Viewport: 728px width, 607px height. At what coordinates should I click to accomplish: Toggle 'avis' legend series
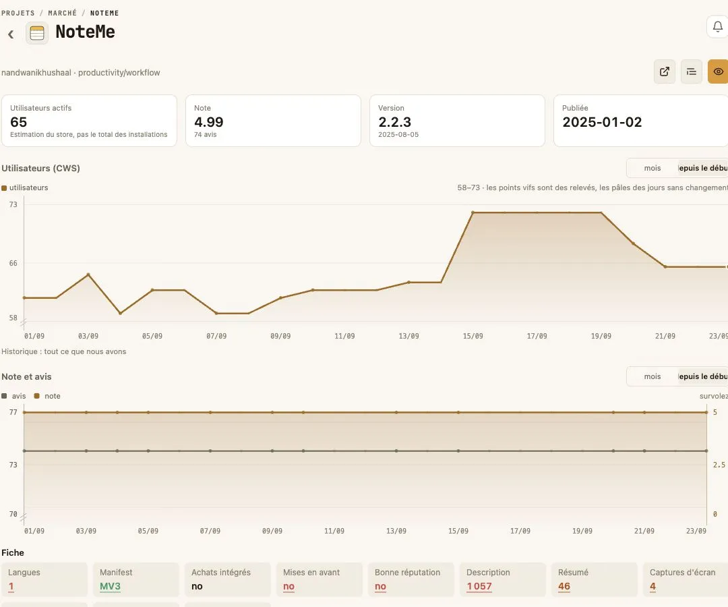(x=14, y=396)
